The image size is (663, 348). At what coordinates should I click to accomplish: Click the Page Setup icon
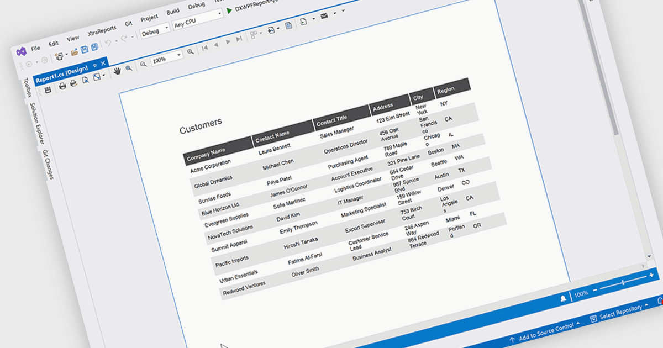point(86,80)
